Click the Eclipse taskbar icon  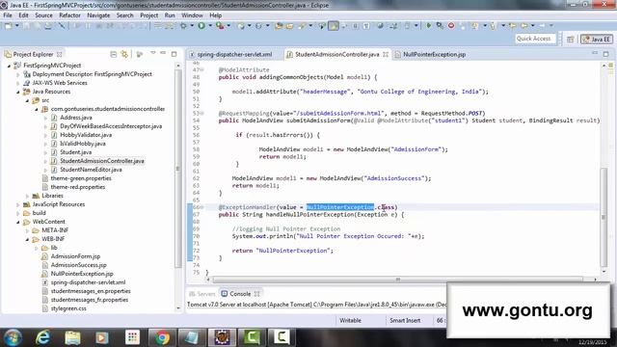click(222, 337)
